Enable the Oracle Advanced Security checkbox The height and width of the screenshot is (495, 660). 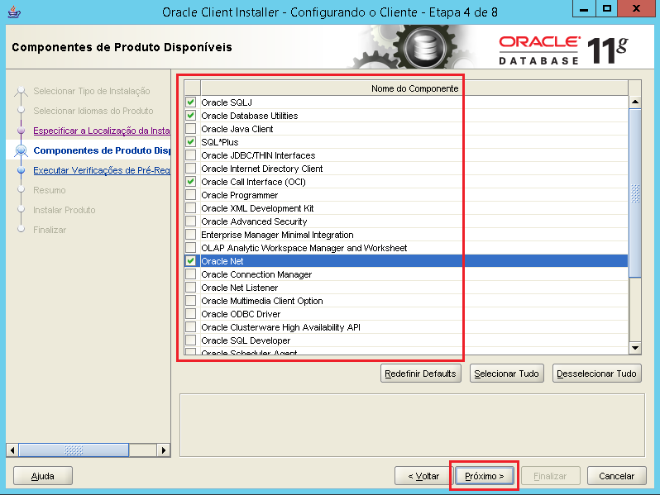point(191,221)
